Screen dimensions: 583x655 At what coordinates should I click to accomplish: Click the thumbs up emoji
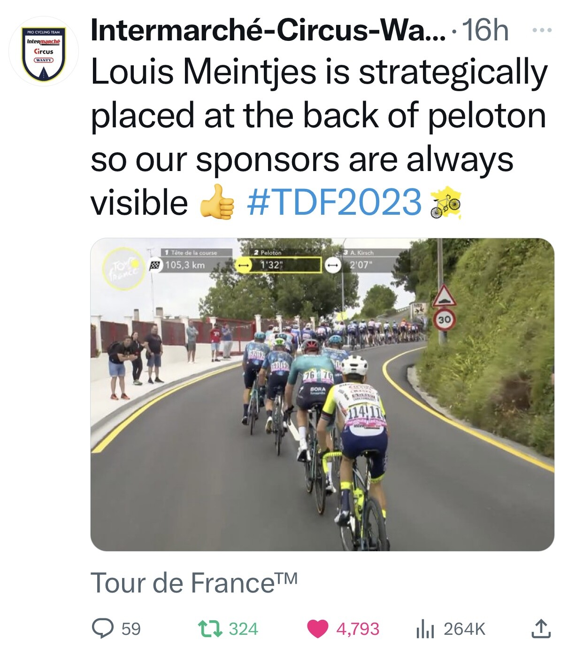pyautogui.click(x=217, y=203)
